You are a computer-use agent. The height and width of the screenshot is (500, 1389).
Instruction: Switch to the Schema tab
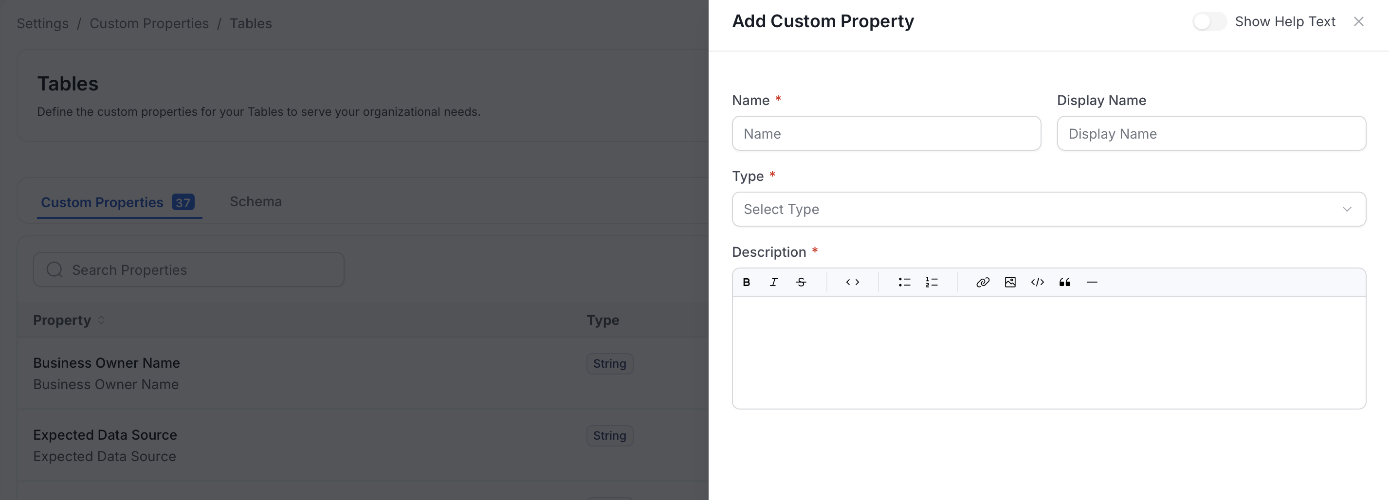(x=256, y=201)
